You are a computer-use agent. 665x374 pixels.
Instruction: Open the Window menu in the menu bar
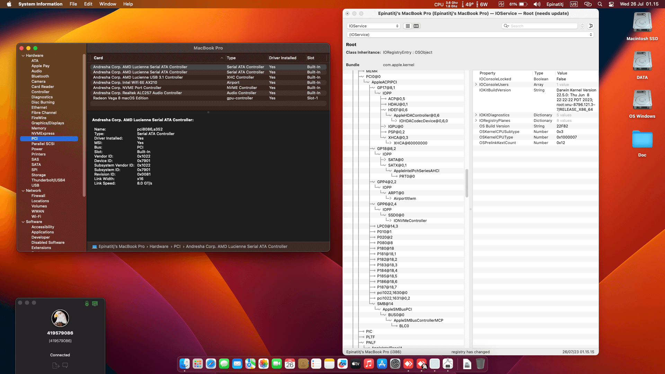click(108, 4)
